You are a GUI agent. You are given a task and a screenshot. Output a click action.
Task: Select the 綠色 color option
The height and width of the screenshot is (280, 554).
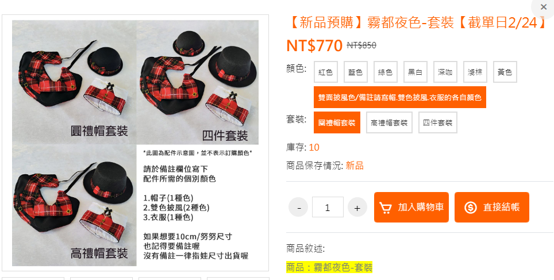point(386,72)
